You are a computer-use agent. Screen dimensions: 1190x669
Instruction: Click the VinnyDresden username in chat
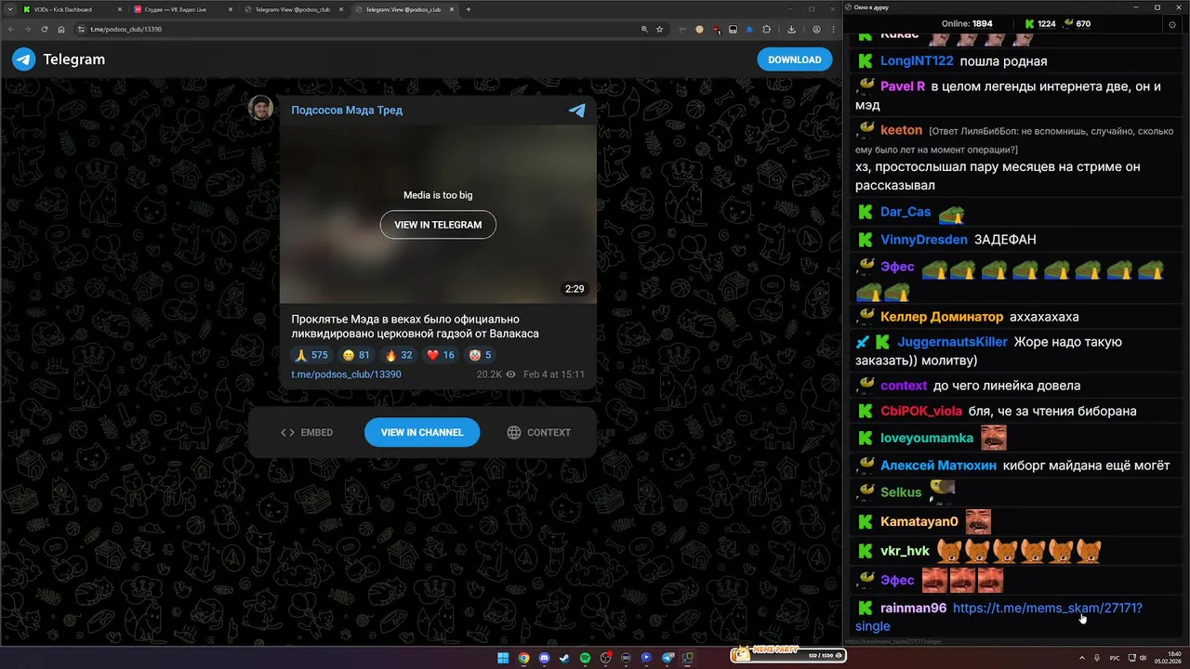(x=924, y=240)
